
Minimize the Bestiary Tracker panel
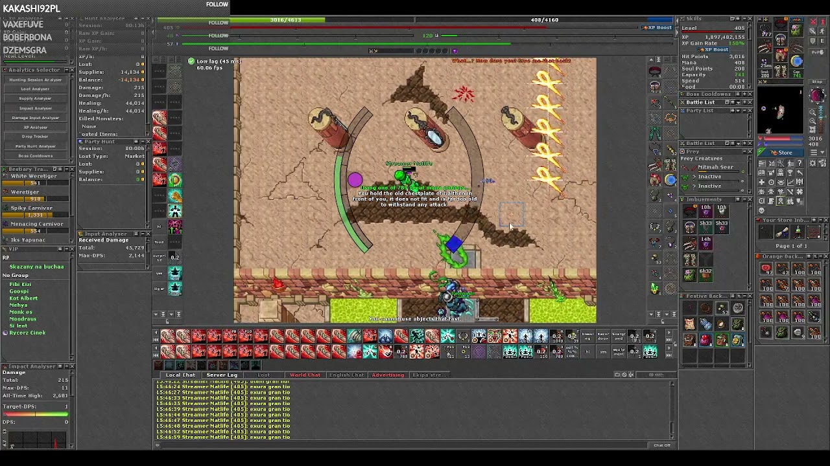coord(67,169)
